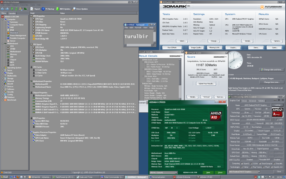Collapse the Motherboard node in AIDA64 tree
This screenshot has height=179, width=286.
[3, 43]
